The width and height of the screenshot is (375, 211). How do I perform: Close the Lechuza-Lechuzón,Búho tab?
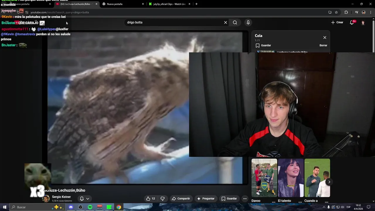click(x=96, y=4)
